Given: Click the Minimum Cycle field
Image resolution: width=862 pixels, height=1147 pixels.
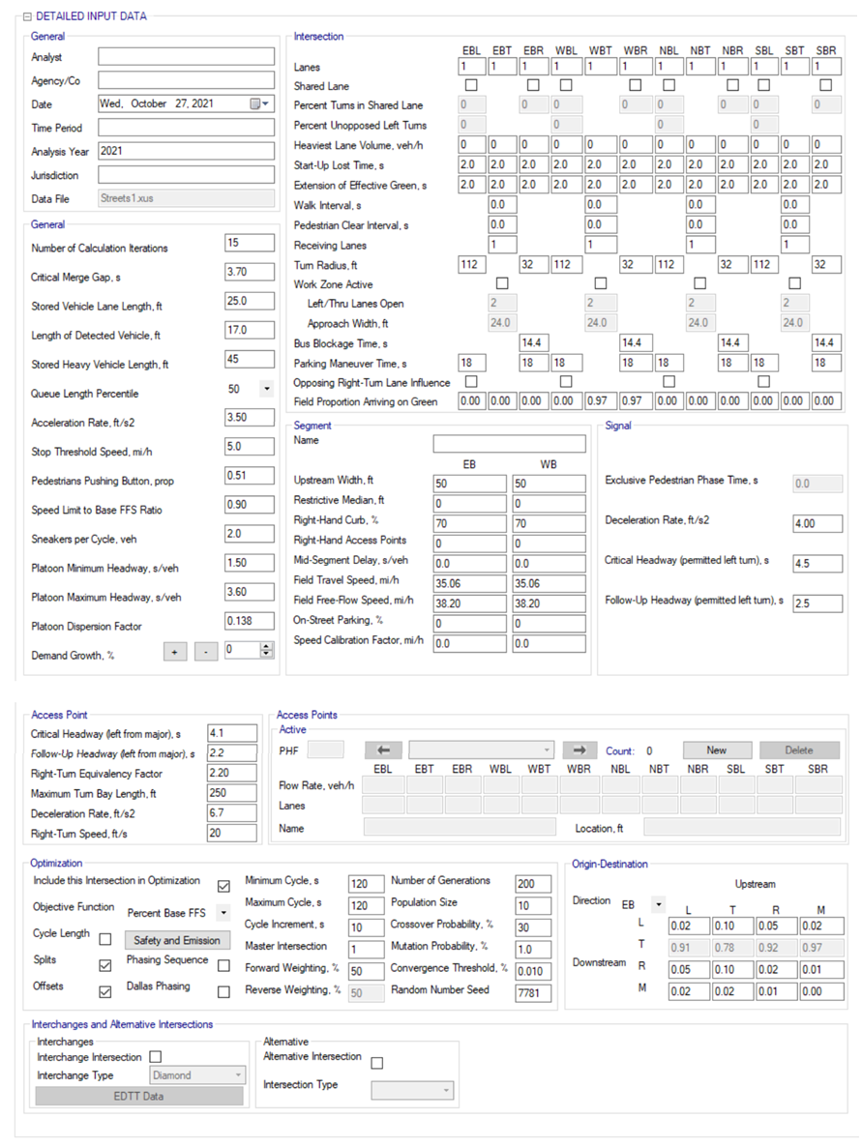Looking at the screenshot, I should 367,884.
